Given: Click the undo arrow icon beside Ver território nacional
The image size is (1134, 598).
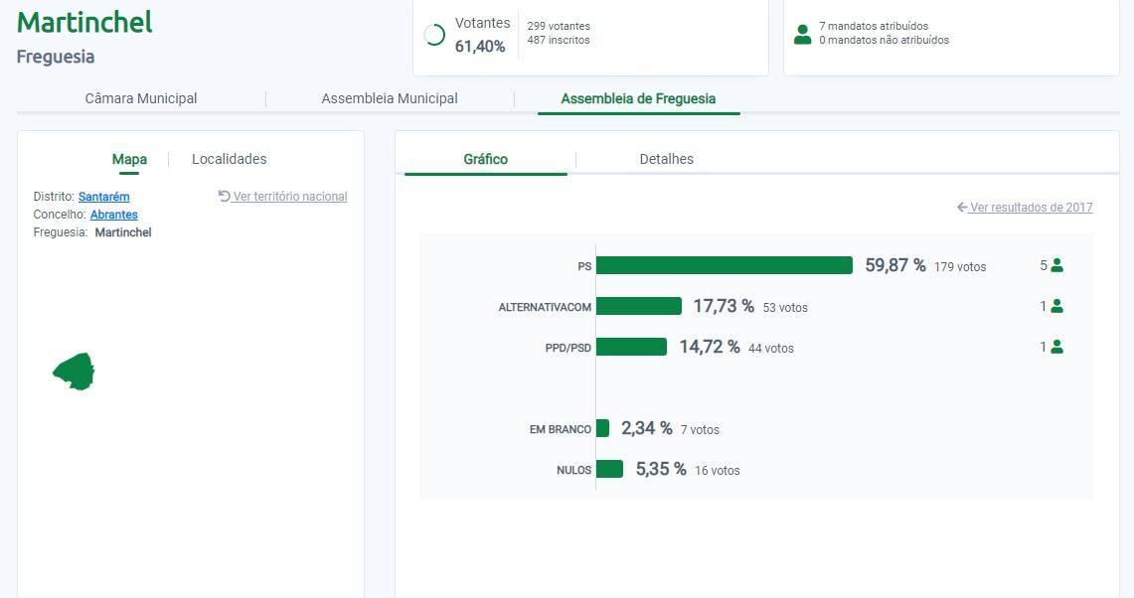Looking at the screenshot, I should coord(224,197).
